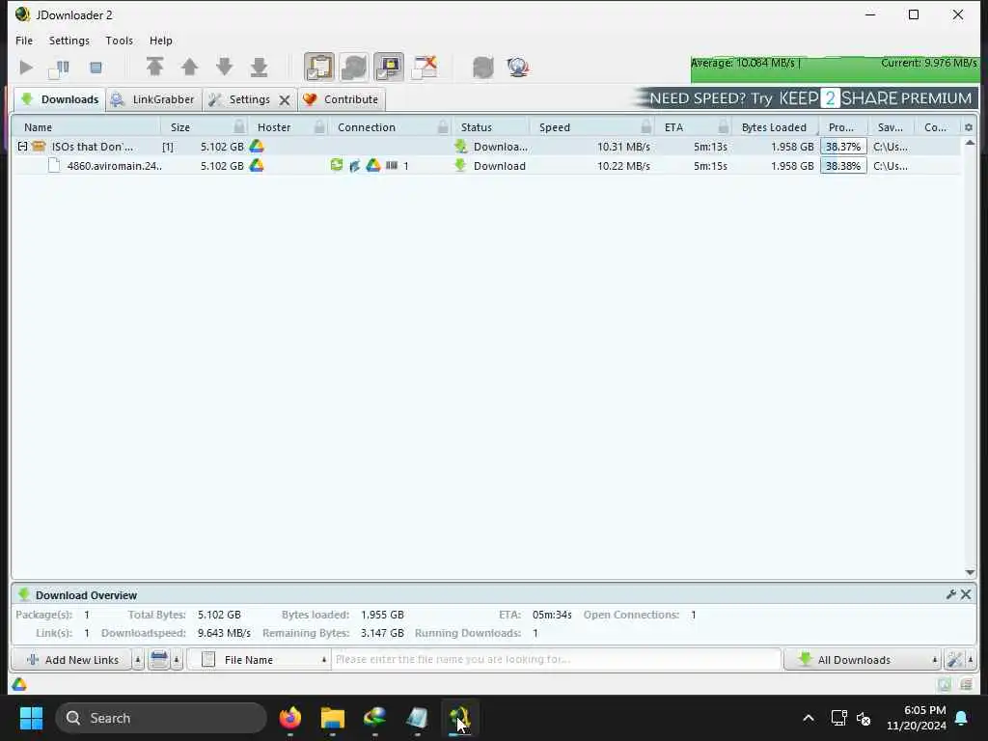Click the speed meter graph
The height and width of the screenshot is (741, 988).
[835, 69]
